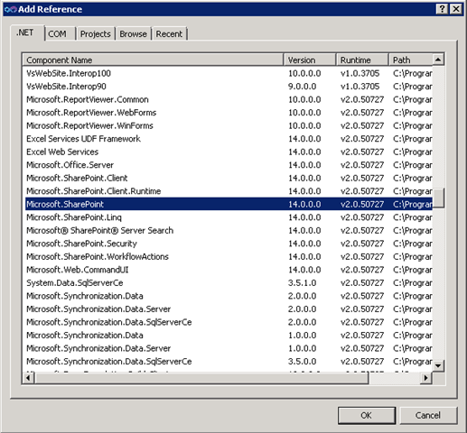467x433 pixels.
Task: Select Microsoft.Synchronization.Data.SqlServerCe version 2.0.0.0
Action: tap(229, 322)
